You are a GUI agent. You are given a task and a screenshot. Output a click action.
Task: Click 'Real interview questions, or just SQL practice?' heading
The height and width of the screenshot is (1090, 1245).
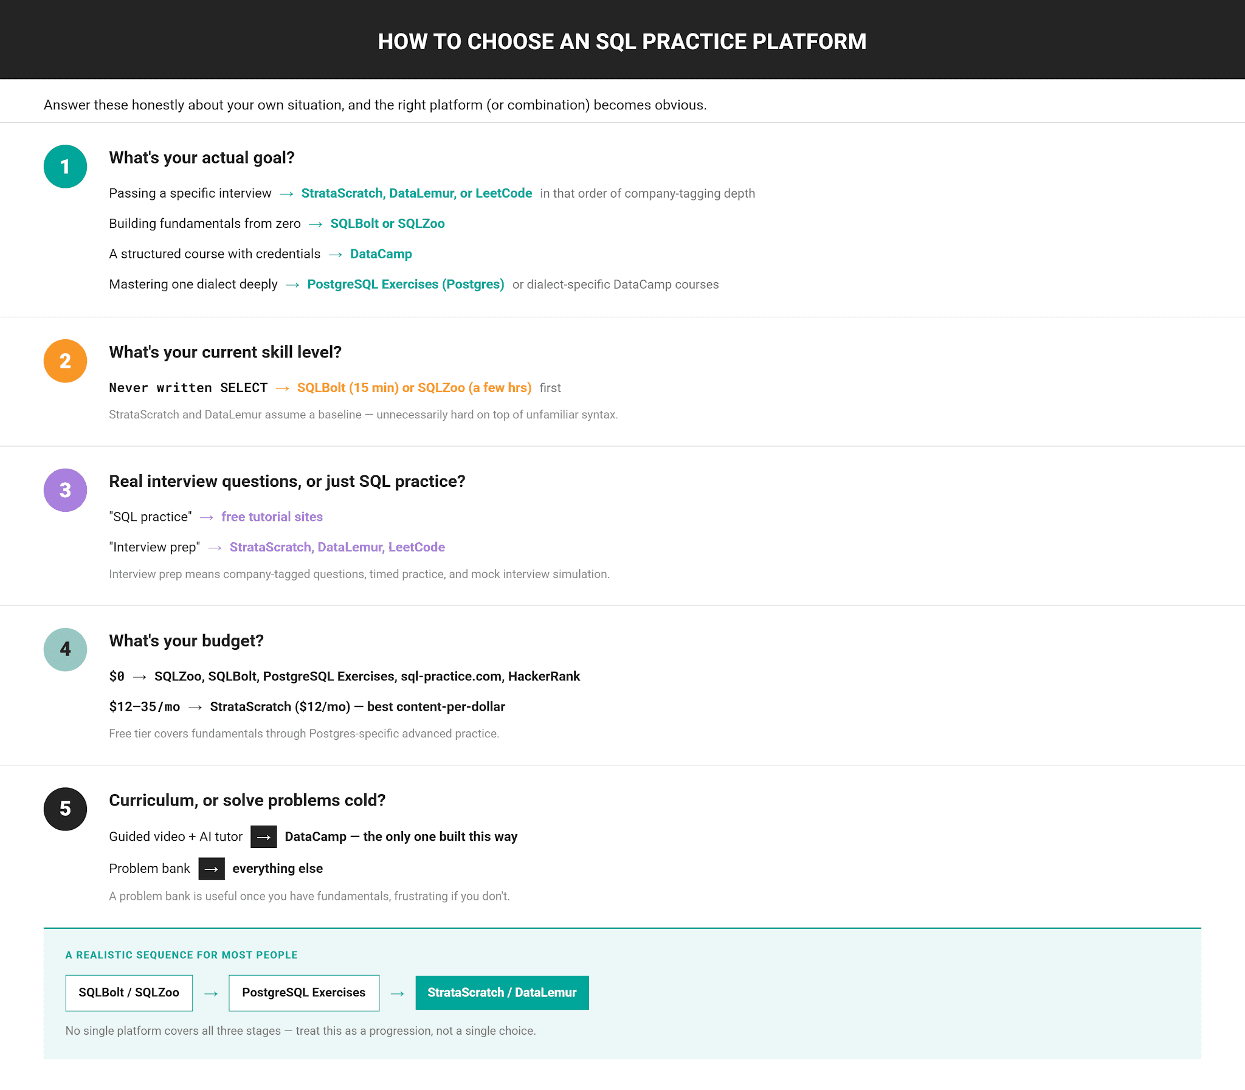point(287,481)
